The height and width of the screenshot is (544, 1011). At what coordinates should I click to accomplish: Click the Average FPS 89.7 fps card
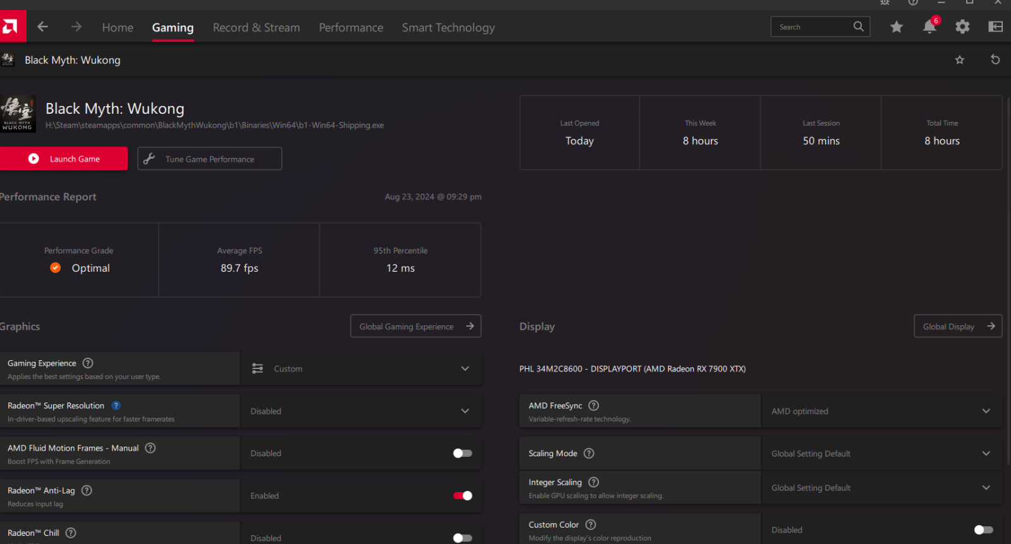tap(239, 260)
